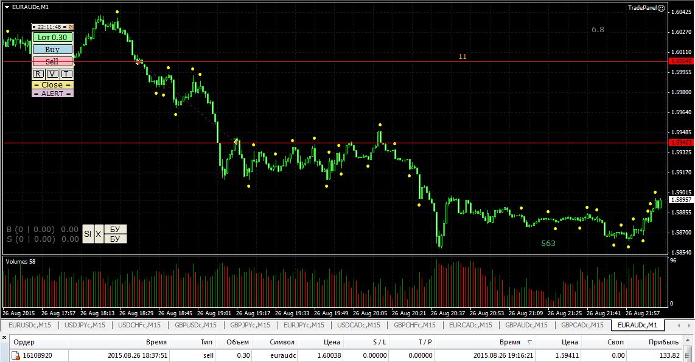Toggle the R button on trade panel
The width and height of the screenshot is (695, 362).
coord(38,74)
